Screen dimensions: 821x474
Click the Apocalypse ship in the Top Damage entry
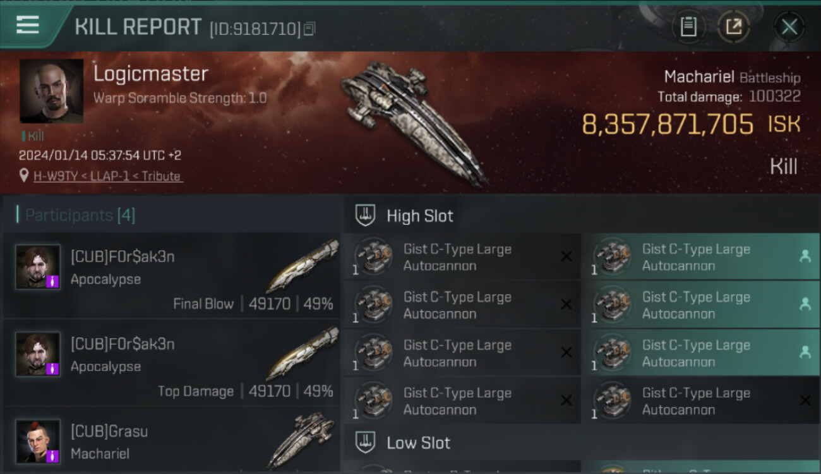pos(302,354)
